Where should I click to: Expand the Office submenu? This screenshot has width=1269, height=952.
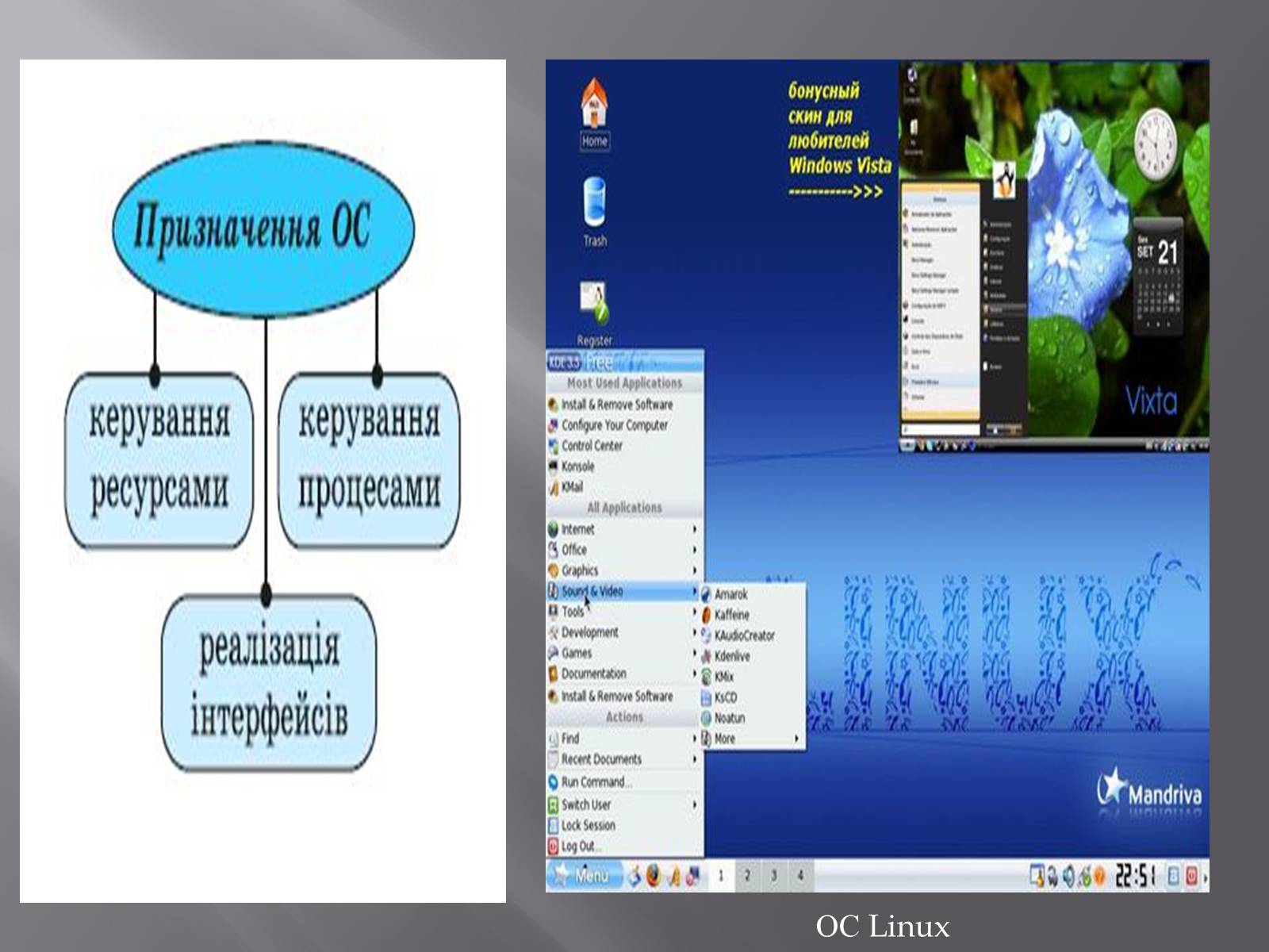click(574, 550)
